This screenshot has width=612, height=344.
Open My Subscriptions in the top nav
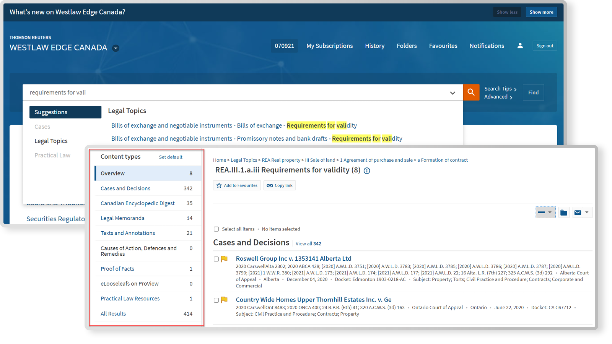(x=329, y=46)
